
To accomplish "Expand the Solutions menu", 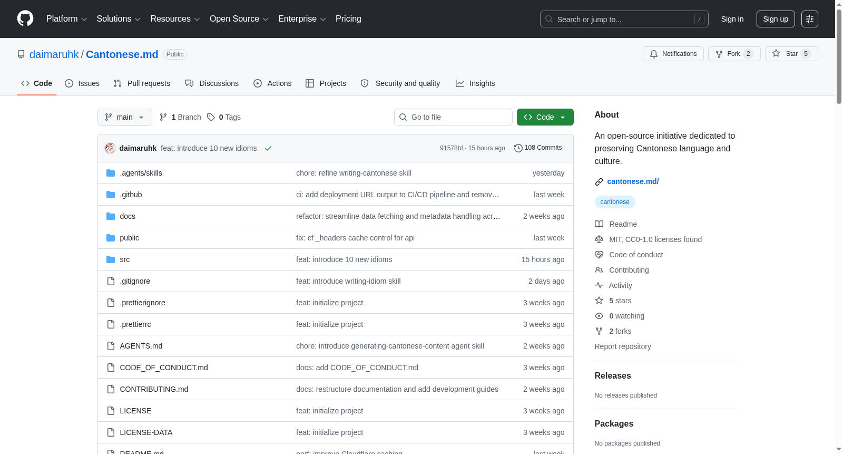I will [x=119, y=19].
